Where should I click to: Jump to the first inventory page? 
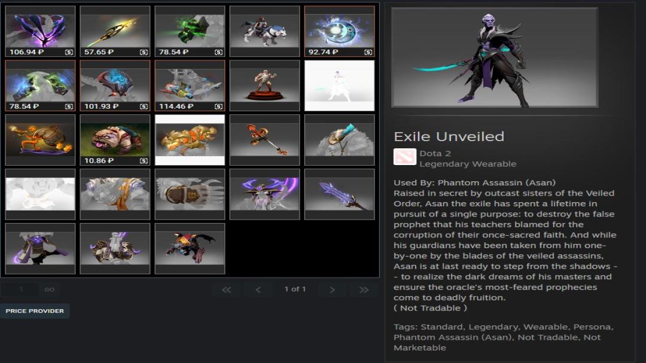pyautogui.click(x=226, y=289)
